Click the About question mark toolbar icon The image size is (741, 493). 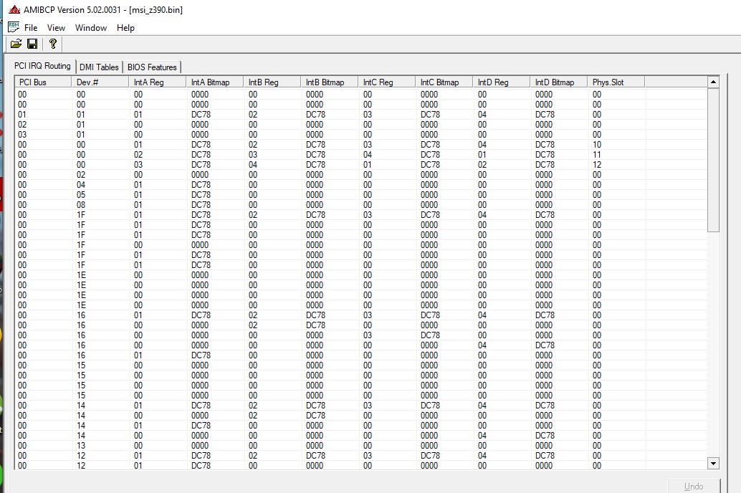[53, 44]
